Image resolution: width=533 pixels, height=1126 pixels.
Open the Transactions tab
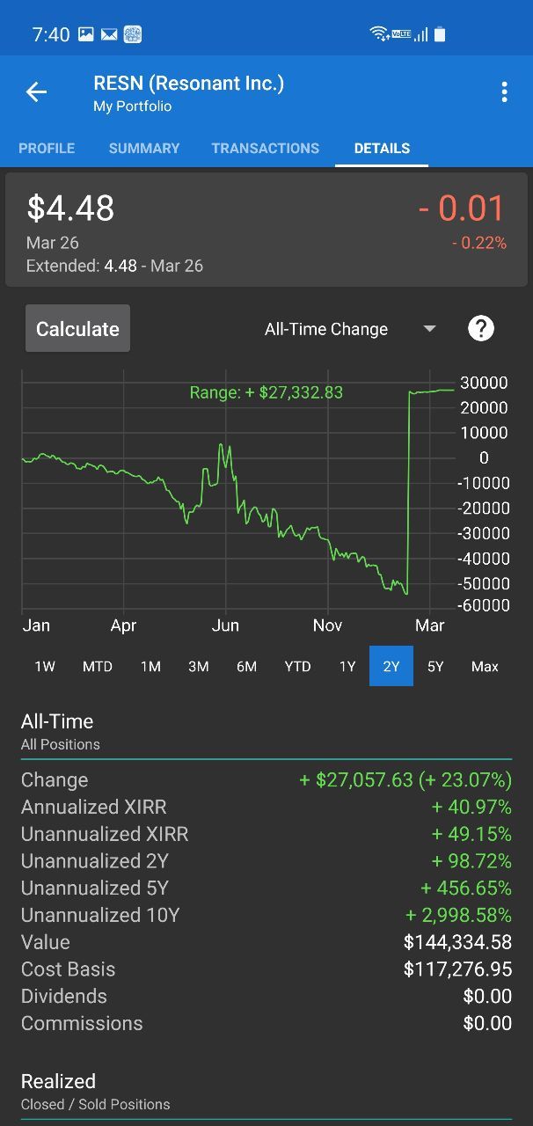[266, 149]
